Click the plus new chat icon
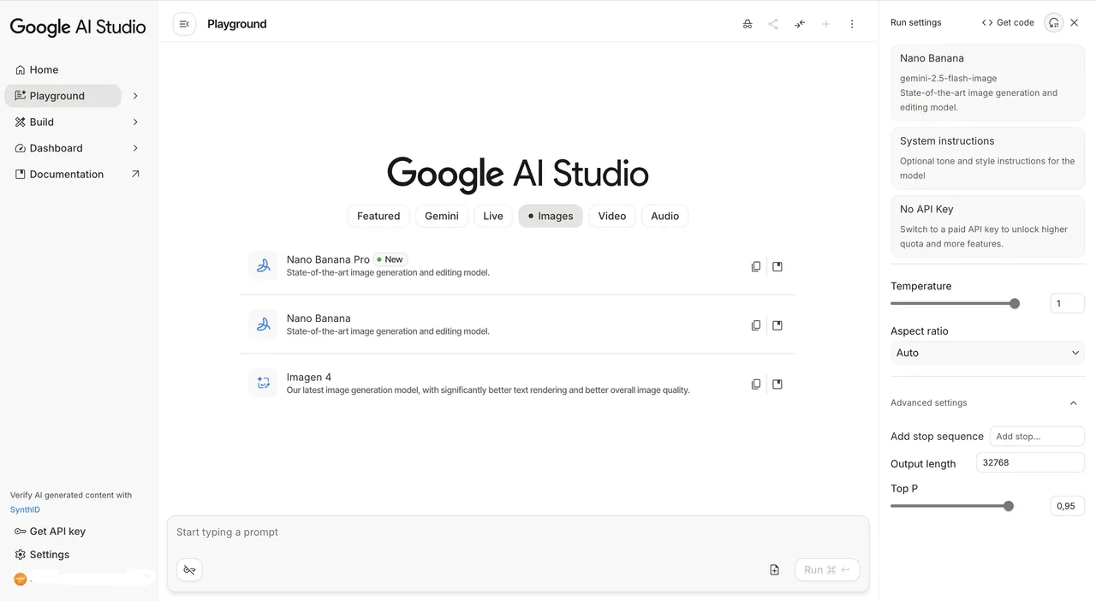 [825, 24]
